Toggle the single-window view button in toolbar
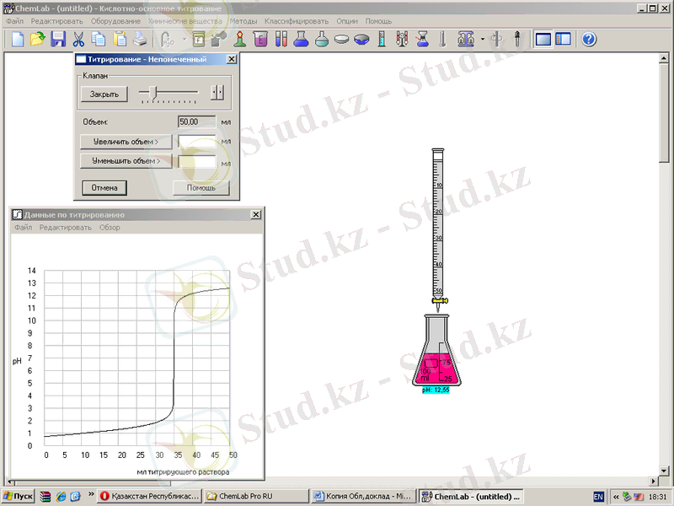The image size is (674, 506). click(543, 39)
